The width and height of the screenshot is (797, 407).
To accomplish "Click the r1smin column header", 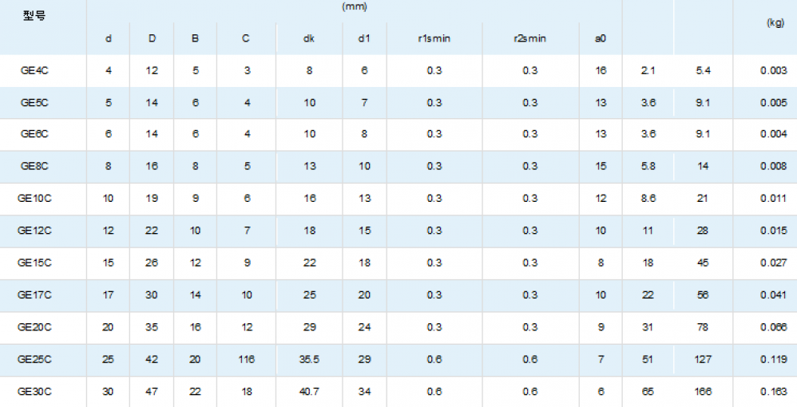I will (x=434, y=38).
